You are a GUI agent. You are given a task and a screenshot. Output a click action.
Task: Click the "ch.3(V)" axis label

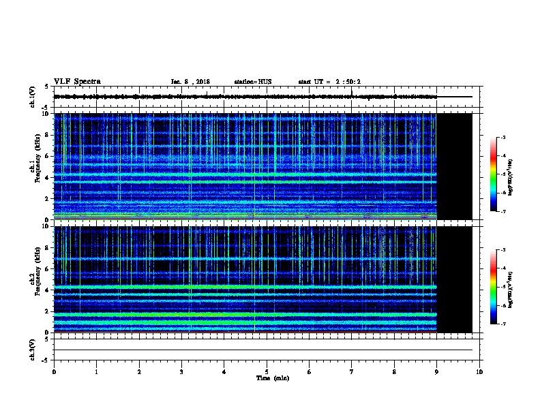[x=32, y=350]
